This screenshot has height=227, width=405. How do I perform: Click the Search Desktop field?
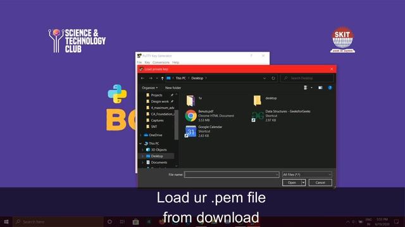pos(307,78)
